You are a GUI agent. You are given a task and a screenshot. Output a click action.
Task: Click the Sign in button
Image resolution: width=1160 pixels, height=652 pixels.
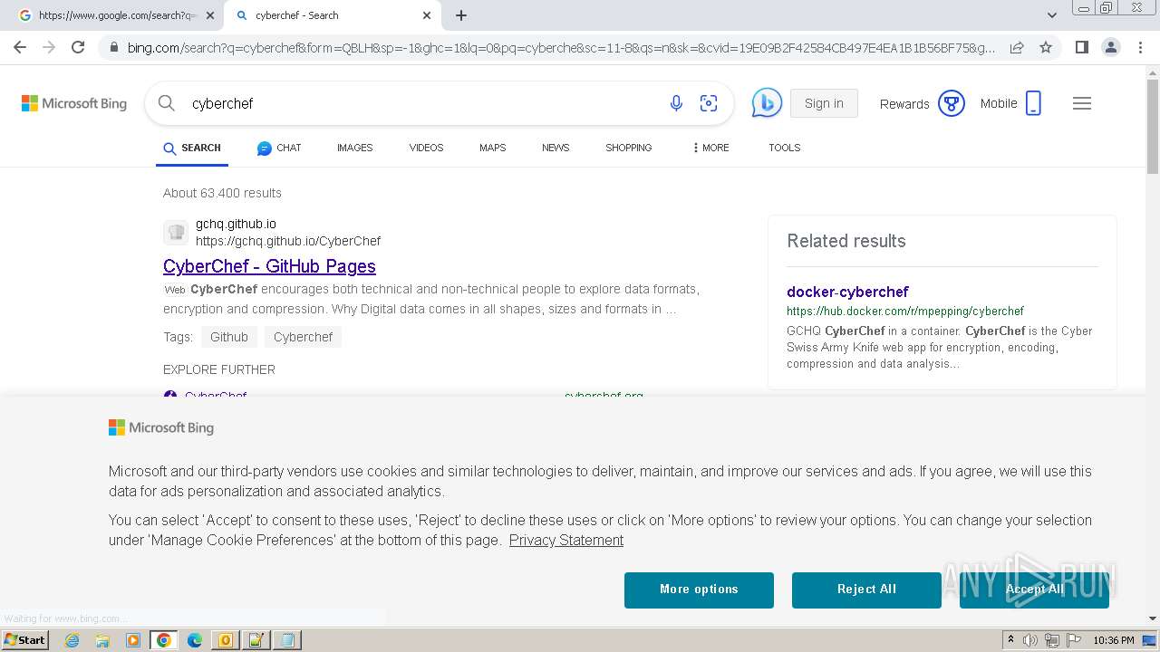pos(824,103)
